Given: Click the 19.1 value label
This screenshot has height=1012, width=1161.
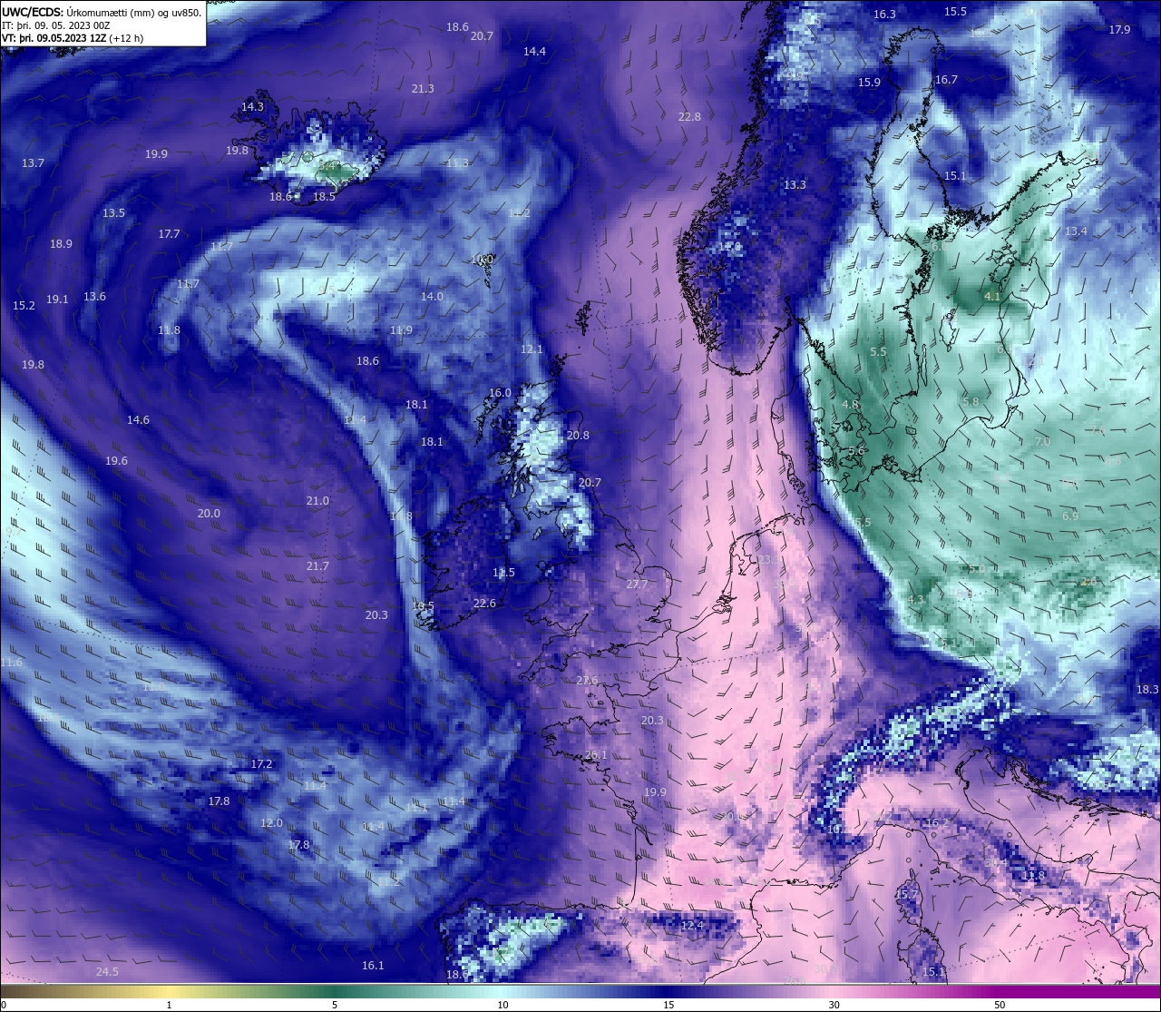Looking at the screenshot, I should click(x=57, y=300).
